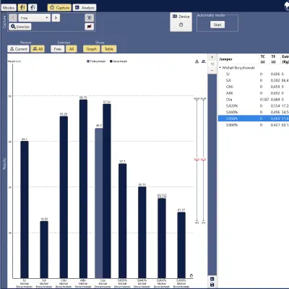Show only Current person results
289x289 pixels.
18,49
